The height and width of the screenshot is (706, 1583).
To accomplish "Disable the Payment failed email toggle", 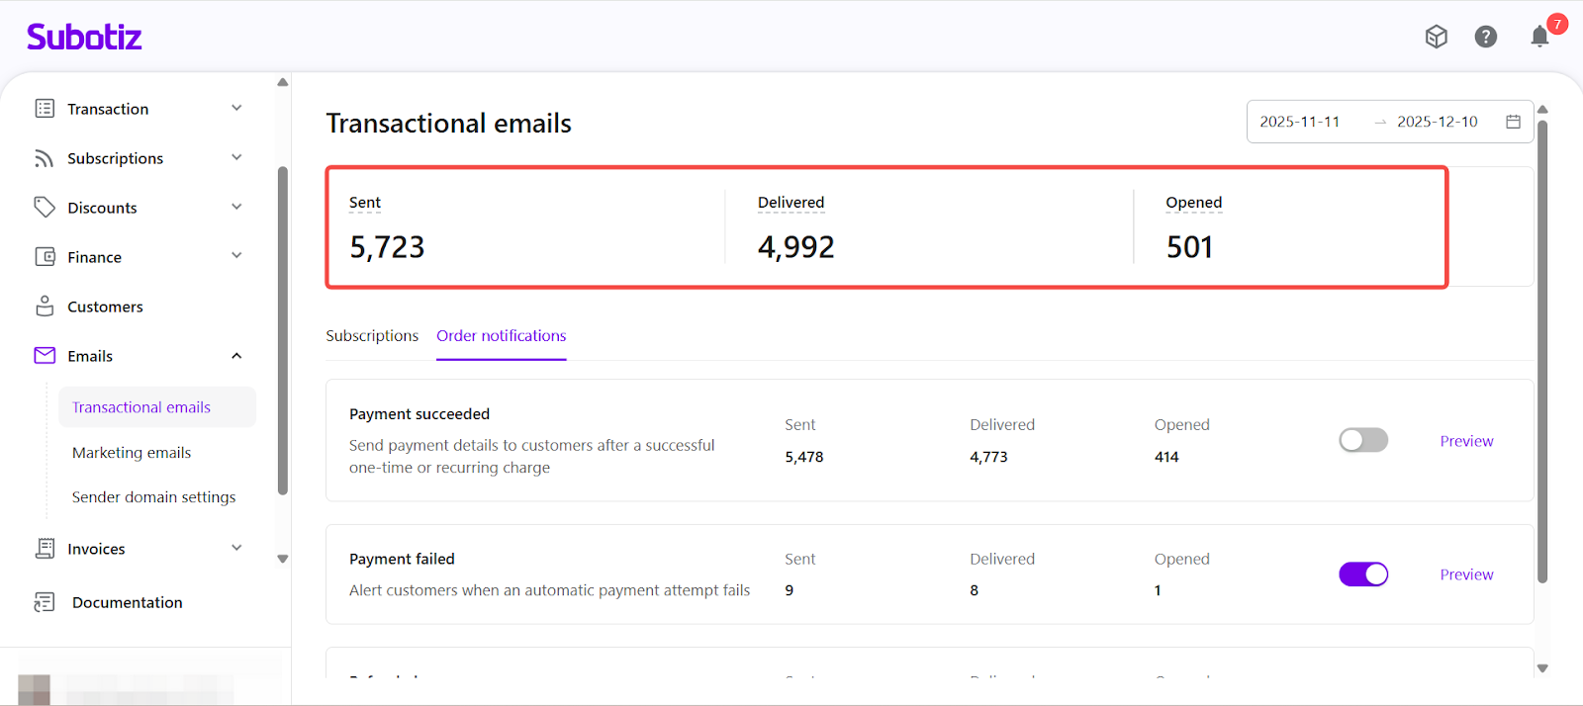I will click(x=1362, y=574).
